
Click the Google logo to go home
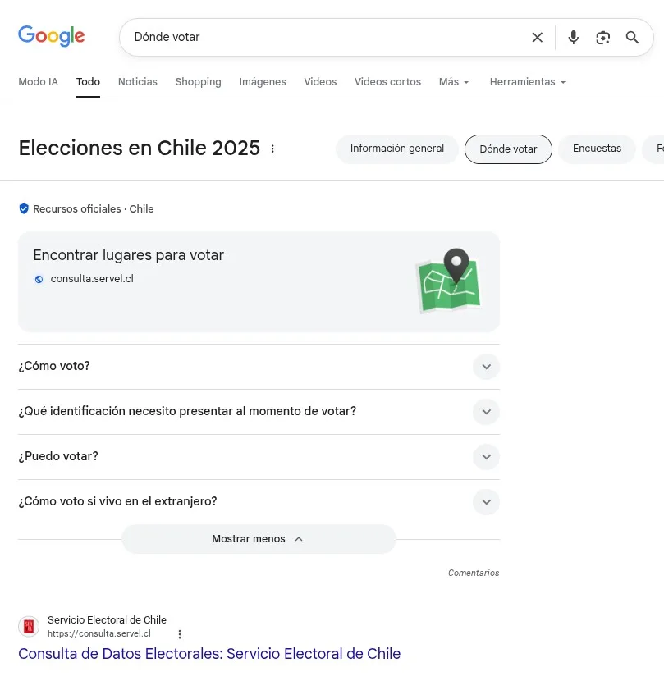point(51,36)
